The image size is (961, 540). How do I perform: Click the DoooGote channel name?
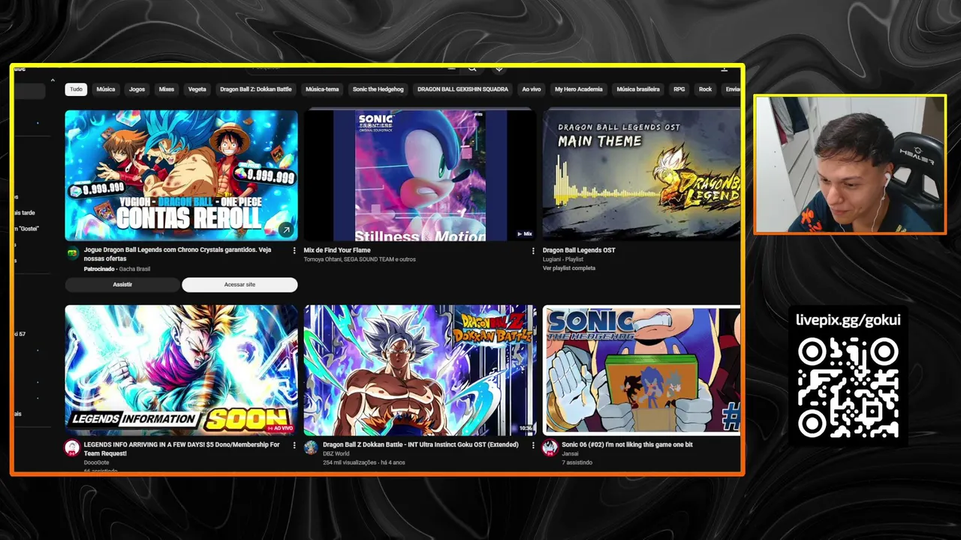(x=97, y=463)
